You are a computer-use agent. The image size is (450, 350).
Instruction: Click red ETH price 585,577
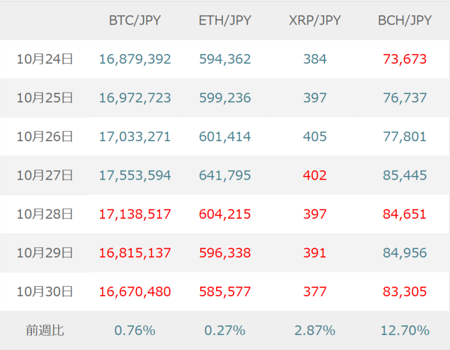point(225,292)
